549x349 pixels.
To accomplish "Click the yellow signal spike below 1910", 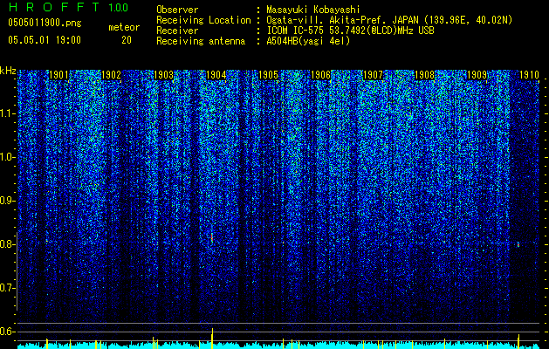I will [518, 341].
